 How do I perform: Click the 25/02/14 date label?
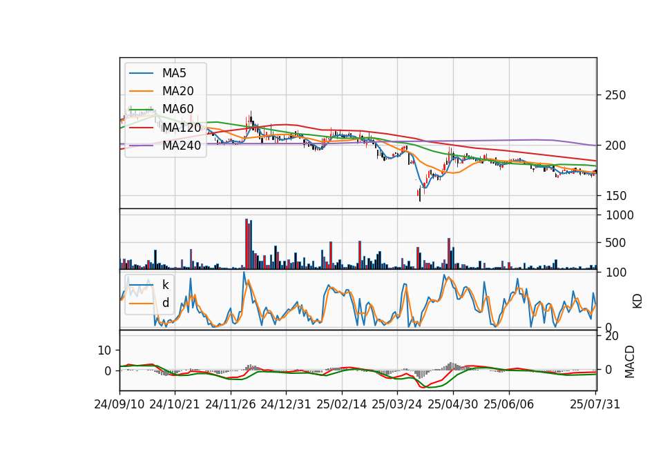[342, 404]
